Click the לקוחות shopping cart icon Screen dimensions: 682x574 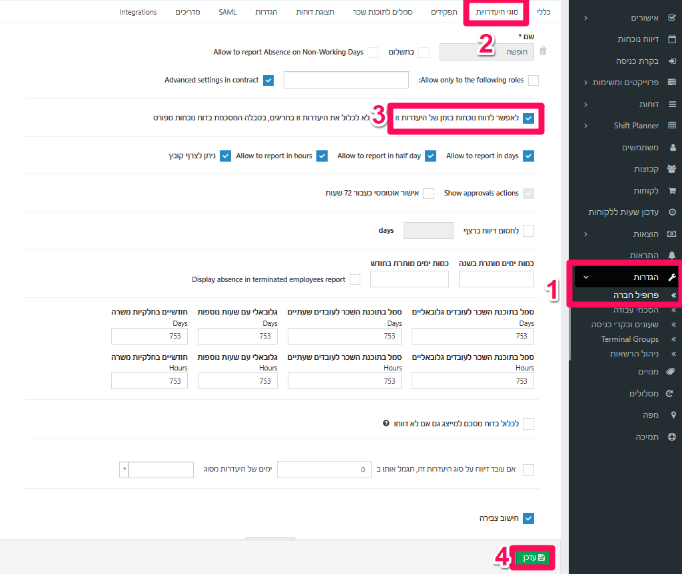point(672,190)
